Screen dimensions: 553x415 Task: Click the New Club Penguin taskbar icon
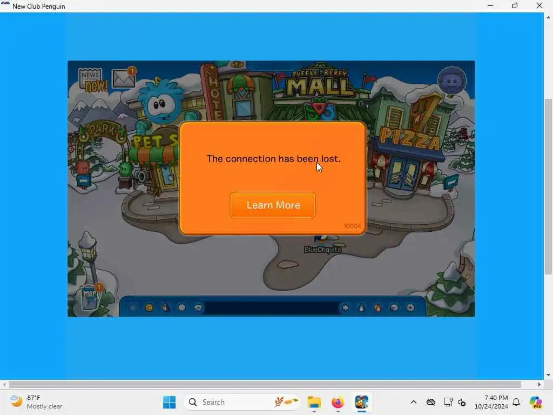pyautogui.click(x=362, y=402)
